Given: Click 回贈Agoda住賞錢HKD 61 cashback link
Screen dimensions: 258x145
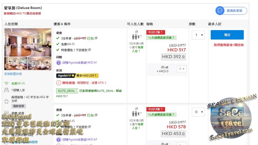Looking at the screenshot, I should click(80, 62).
